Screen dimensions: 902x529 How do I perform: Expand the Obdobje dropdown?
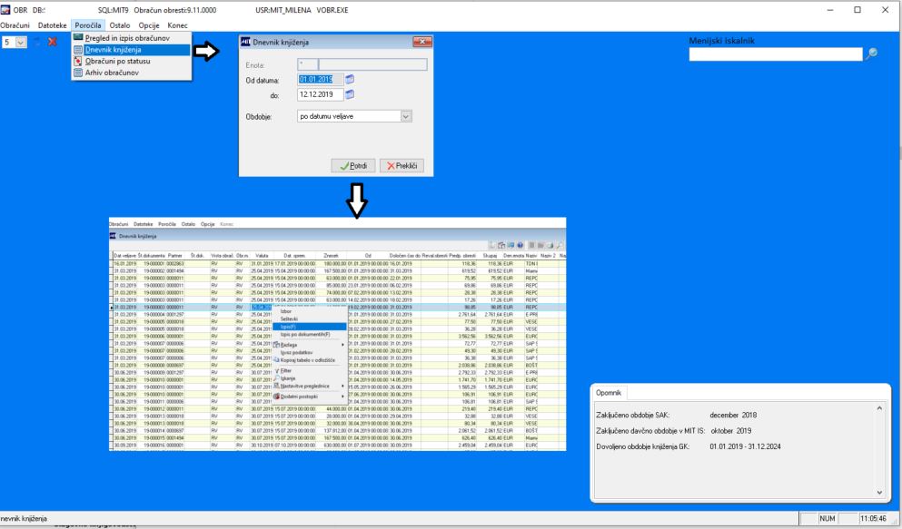coord(406,116)
